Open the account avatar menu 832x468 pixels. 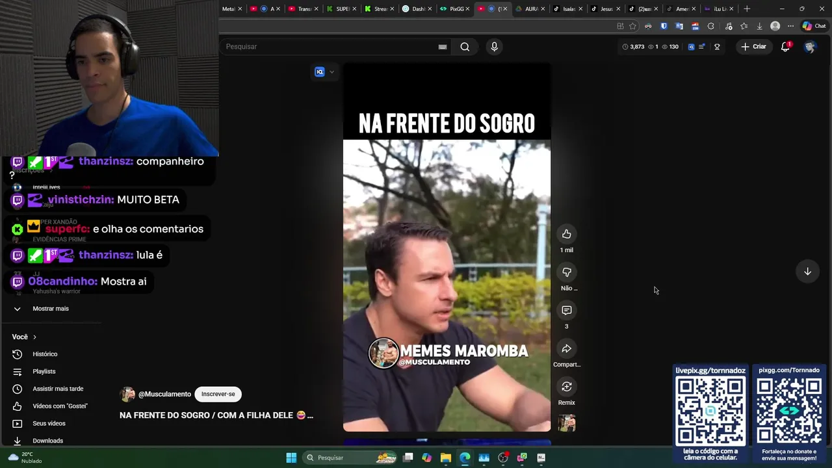click(x=809, y=47)
